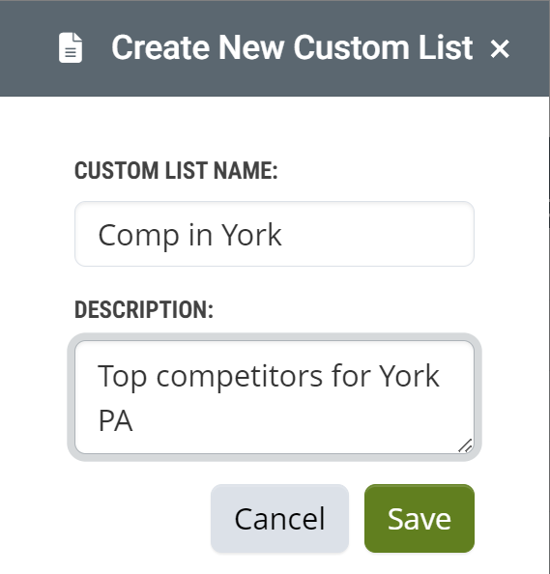
Task: Click the word 'for' in the description
Action: [350, 376]
